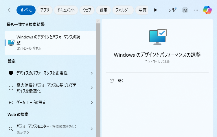
Task: Expand パフォーマンスモニター web search chevron
Action: coord(92,129)
